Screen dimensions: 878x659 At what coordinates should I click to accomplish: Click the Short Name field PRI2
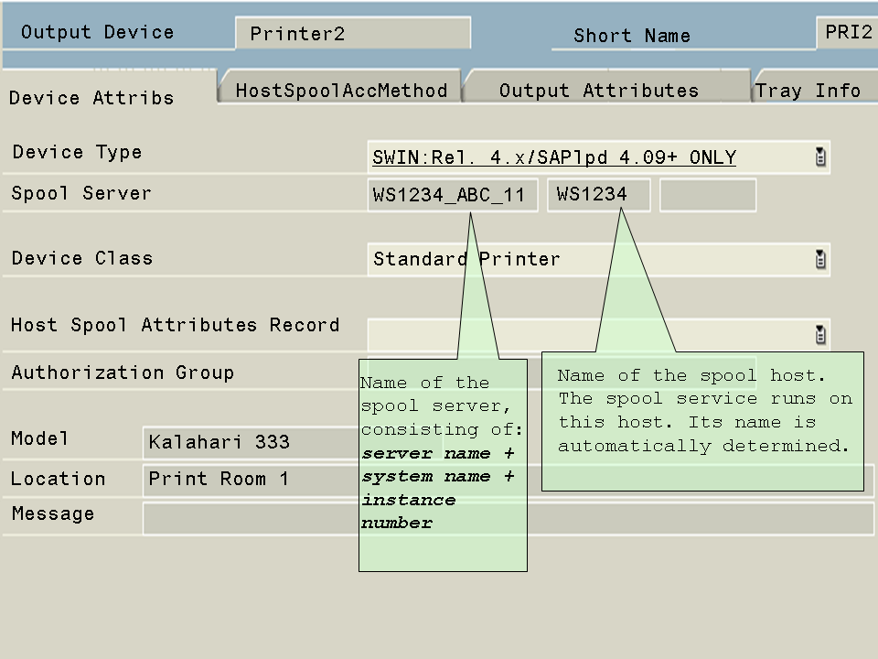click(847, 32)
